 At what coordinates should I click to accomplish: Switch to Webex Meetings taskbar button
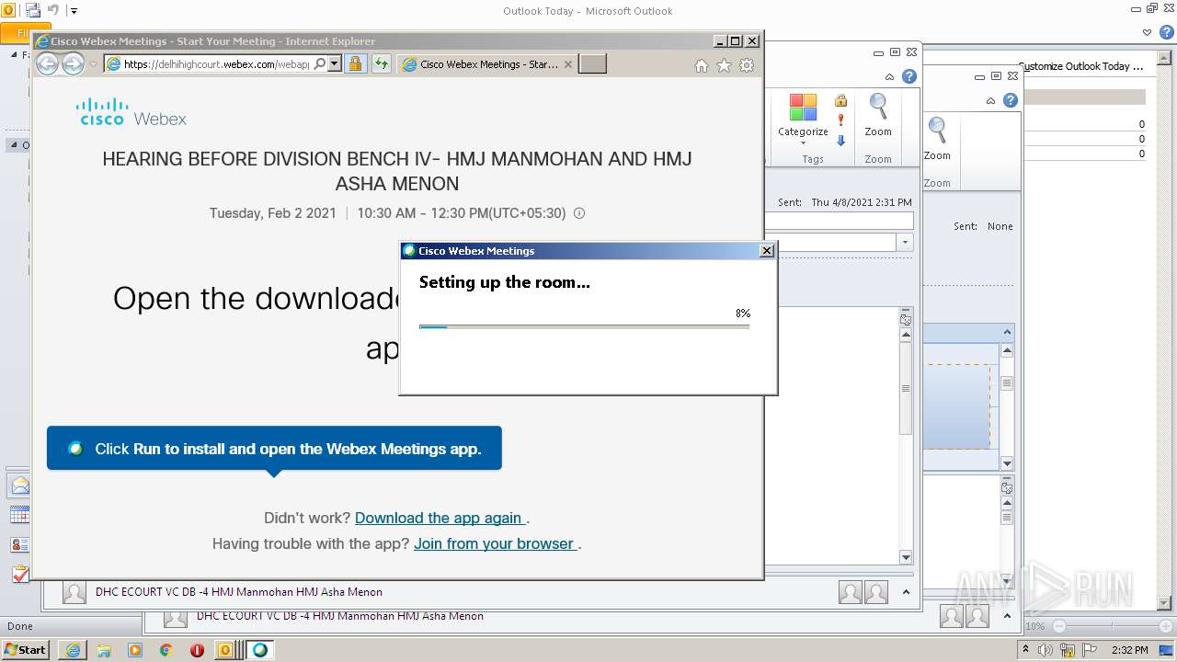tap(260, 650)
